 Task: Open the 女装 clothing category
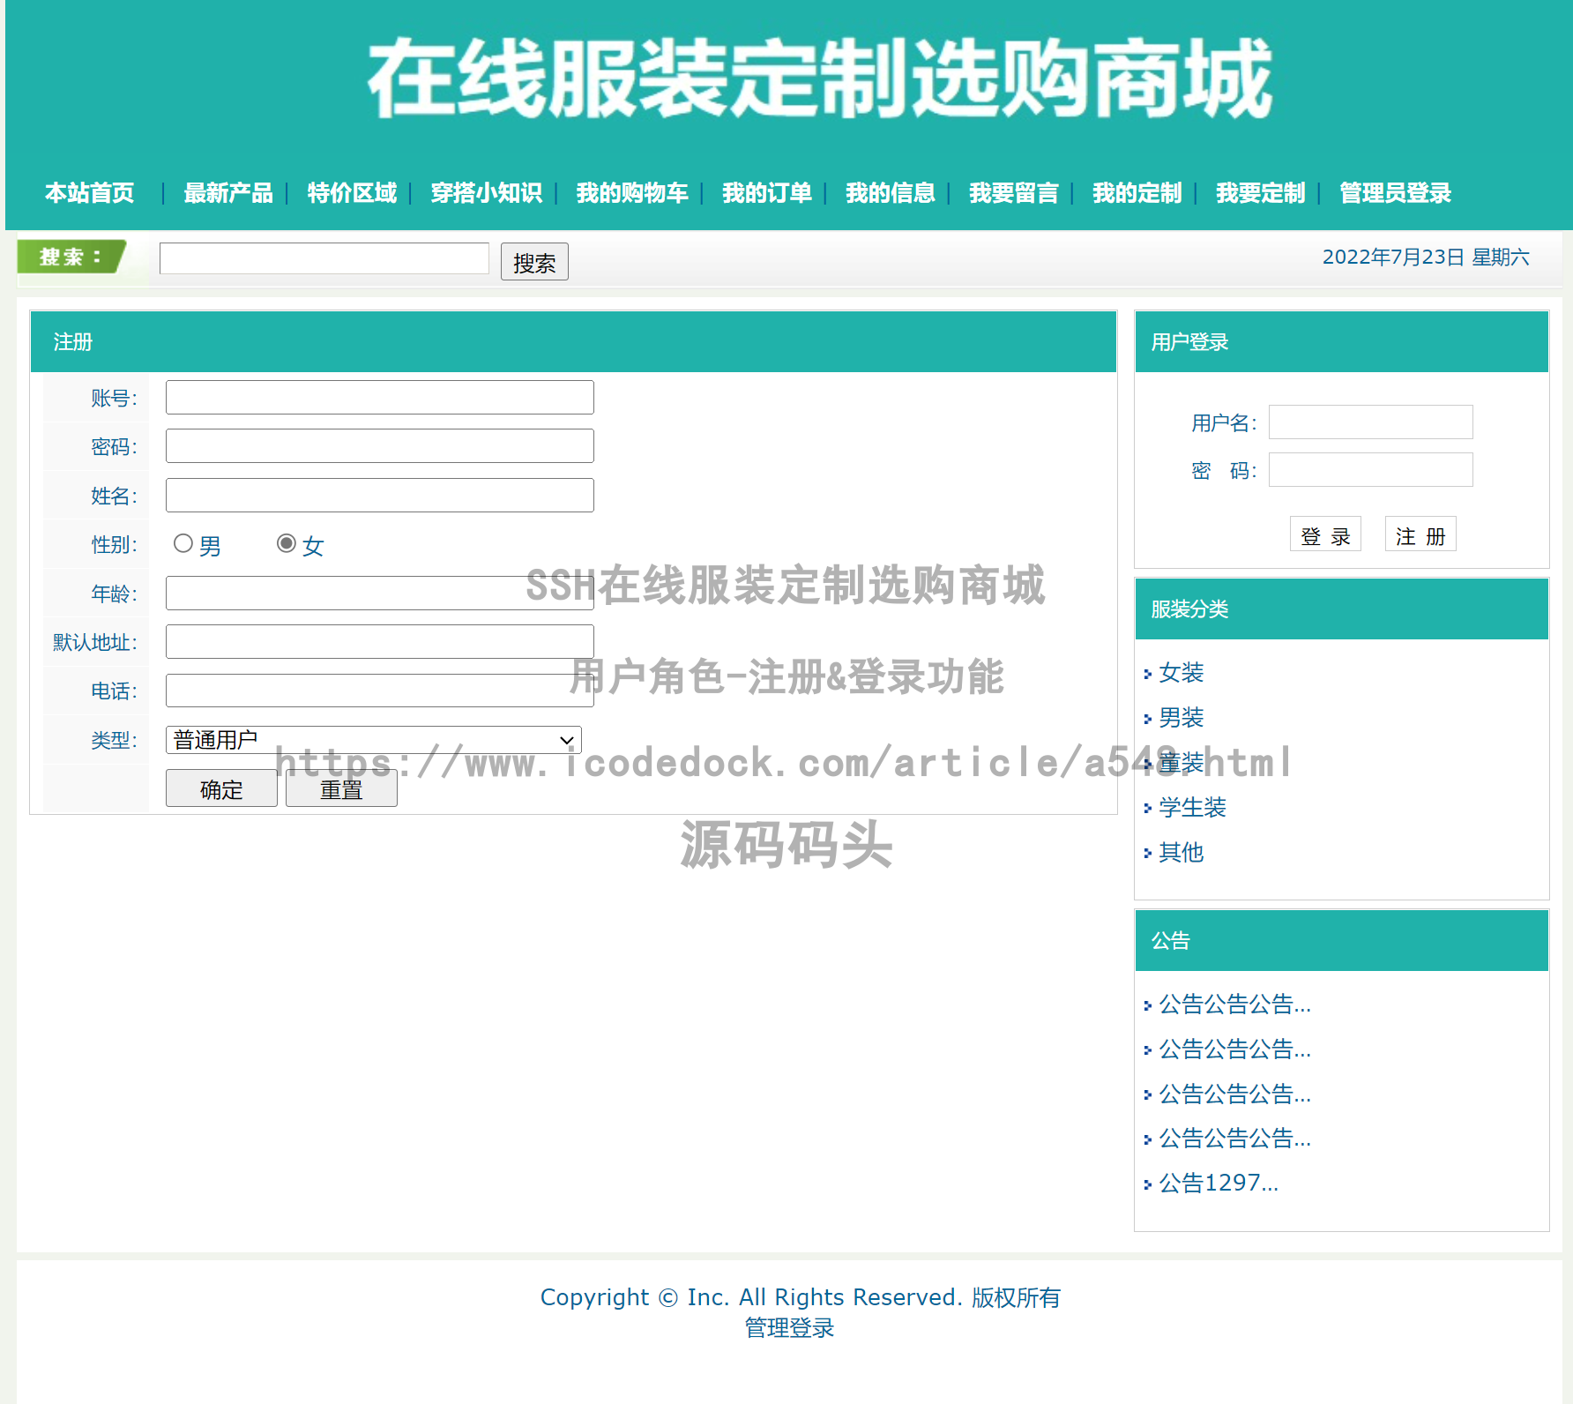pos(1182,673)
